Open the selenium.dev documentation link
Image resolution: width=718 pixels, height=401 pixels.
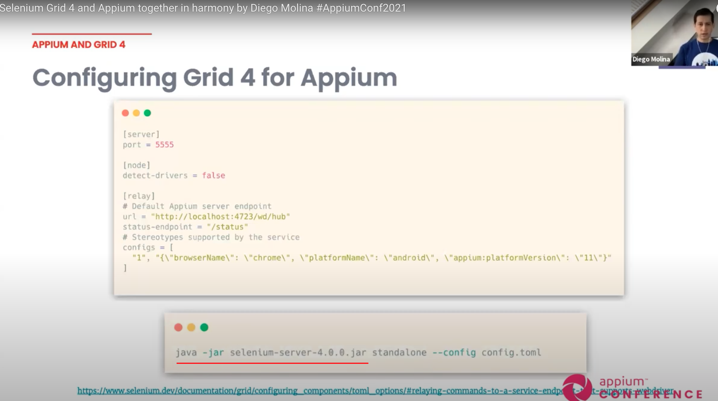pyautogui.click(x=376, y=391)
